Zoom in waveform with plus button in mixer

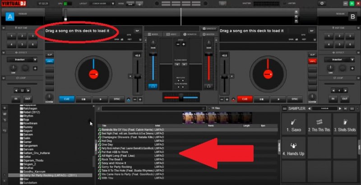184,44
